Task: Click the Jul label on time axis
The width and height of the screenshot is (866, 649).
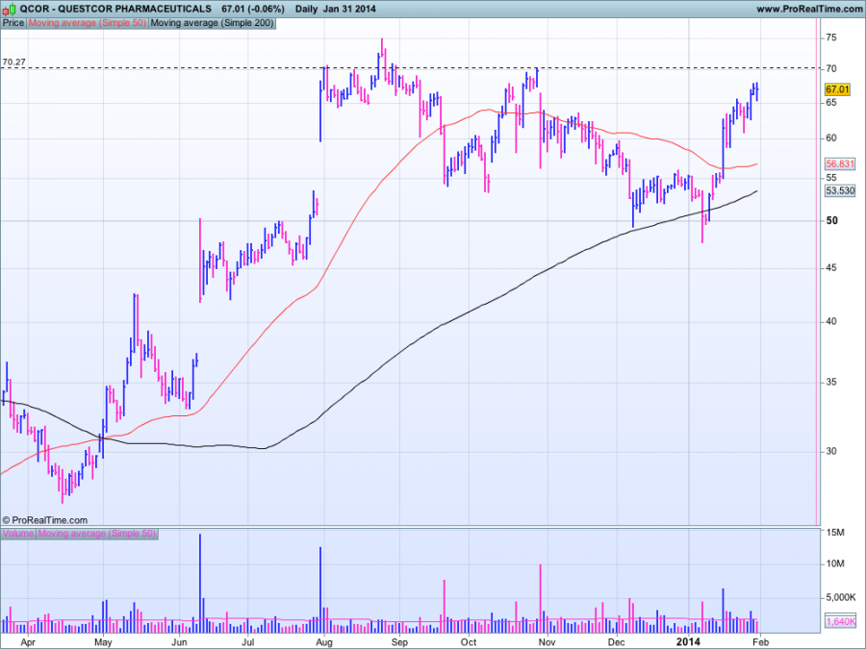Action: [x=248, y=642]
